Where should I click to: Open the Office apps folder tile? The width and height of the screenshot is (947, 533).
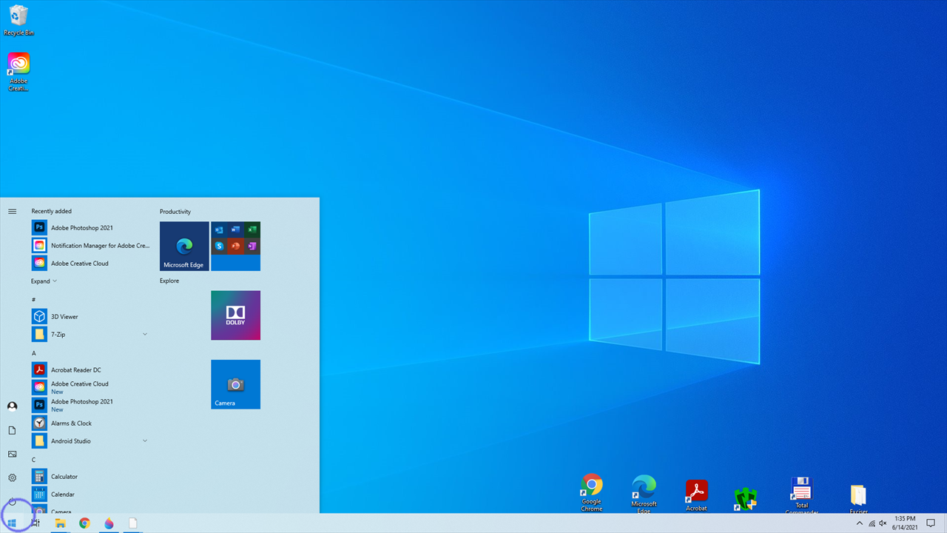click(x=235, y=247)
